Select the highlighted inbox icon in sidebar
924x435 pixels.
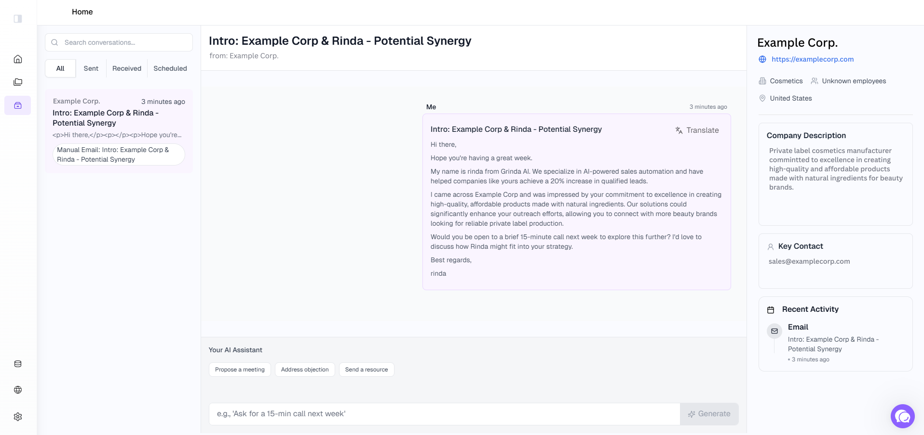18,105
